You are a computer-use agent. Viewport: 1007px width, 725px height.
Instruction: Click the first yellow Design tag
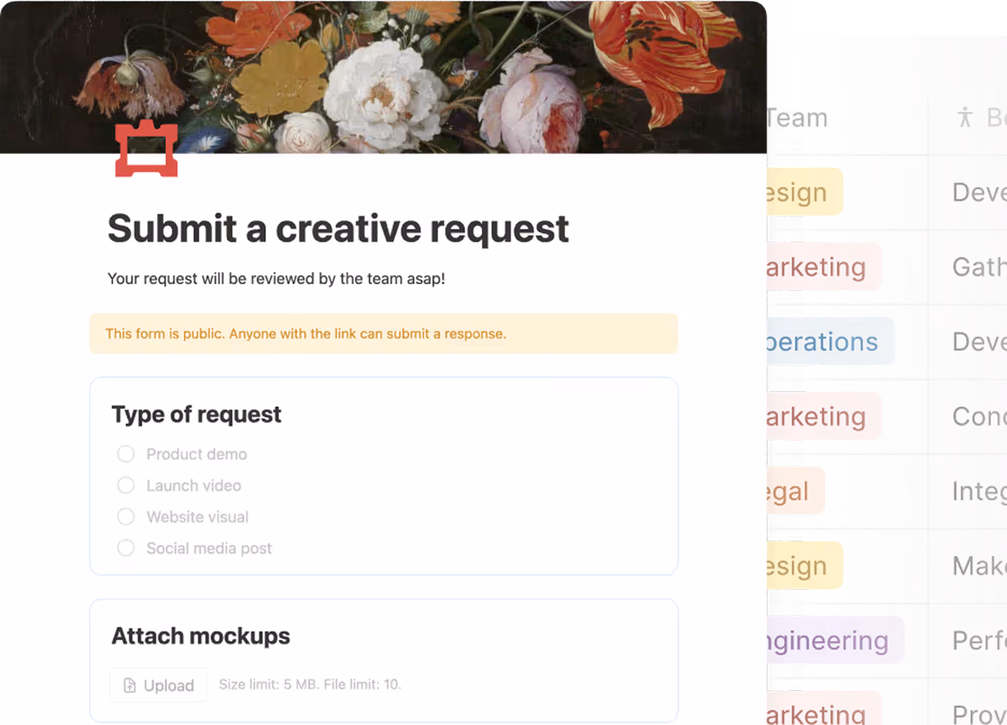coord(802,193)
